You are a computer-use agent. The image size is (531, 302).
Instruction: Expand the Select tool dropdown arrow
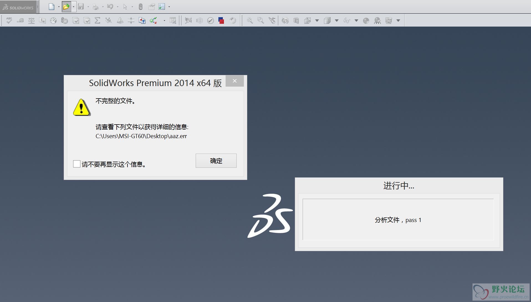[132, 7]
